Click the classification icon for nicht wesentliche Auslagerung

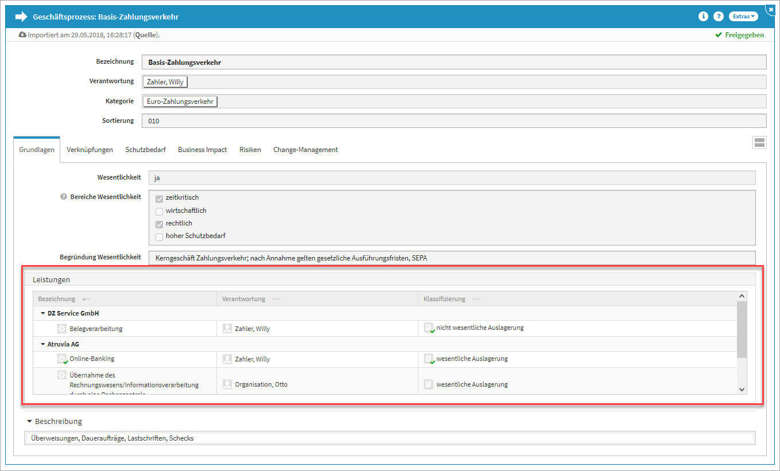click(x=428, y=328)
